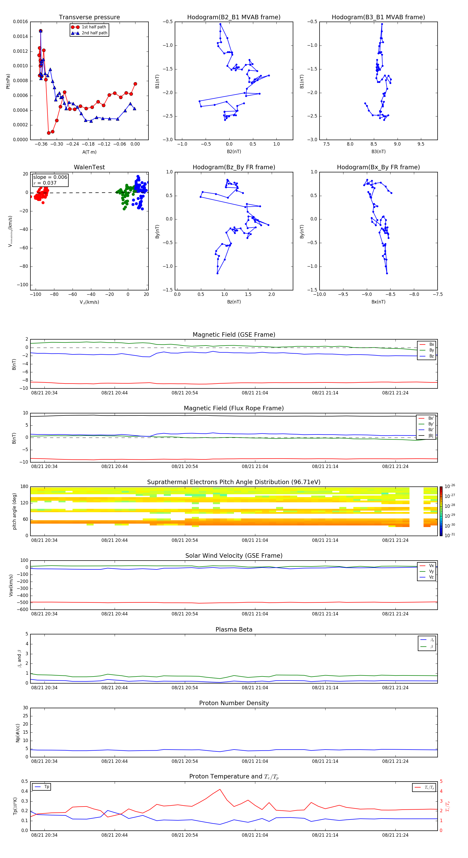Click the 'Hodogram(B3_B1 MVAB frame)' title
Image resolution: width=468 pixels, height=858 pixels.
point(378,17)
